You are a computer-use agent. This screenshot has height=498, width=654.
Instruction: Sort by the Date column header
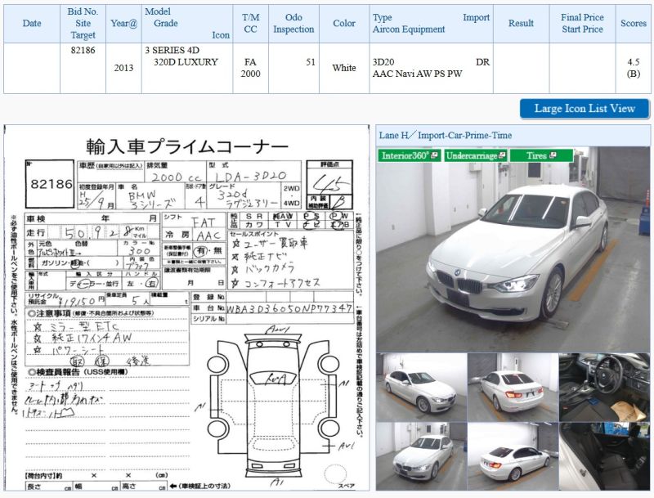pyautogui.click(x=32, y=24)
